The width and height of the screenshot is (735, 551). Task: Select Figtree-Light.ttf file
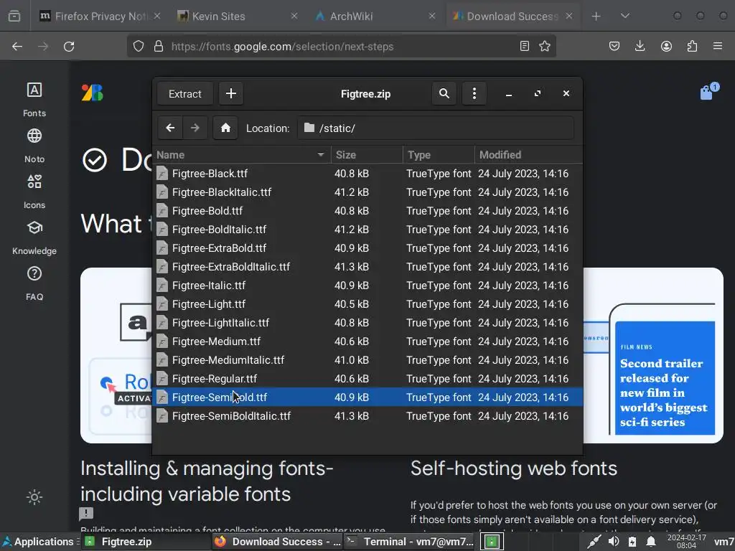click(367, 304)
